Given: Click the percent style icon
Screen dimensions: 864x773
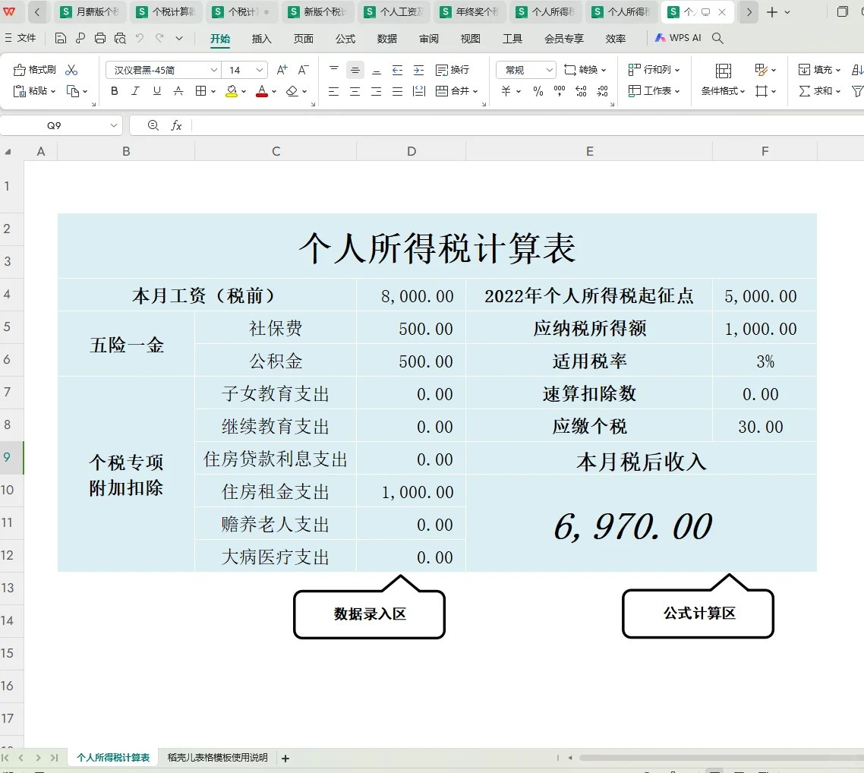Looking at the screenshot, I should coord(538,91).
